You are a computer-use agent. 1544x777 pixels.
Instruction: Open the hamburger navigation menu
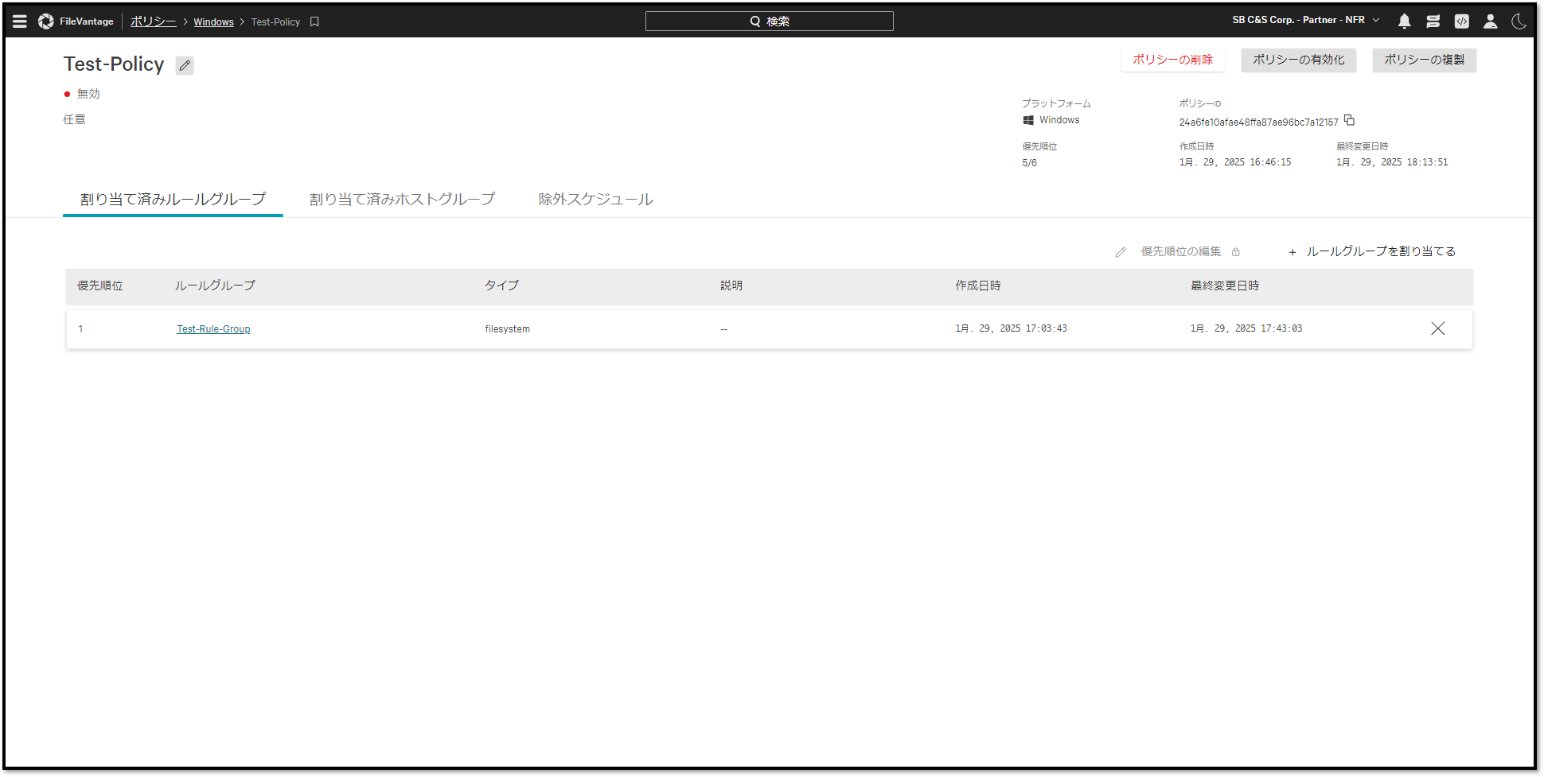(x=20, y=21)
